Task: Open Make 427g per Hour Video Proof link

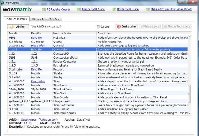Action: (171, 9)
